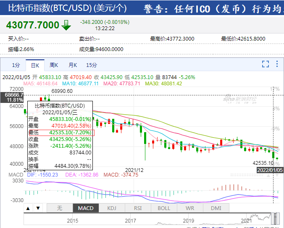Click the MACD: -374.75 readout
284x228 pixels.
[x=121, y=175]
